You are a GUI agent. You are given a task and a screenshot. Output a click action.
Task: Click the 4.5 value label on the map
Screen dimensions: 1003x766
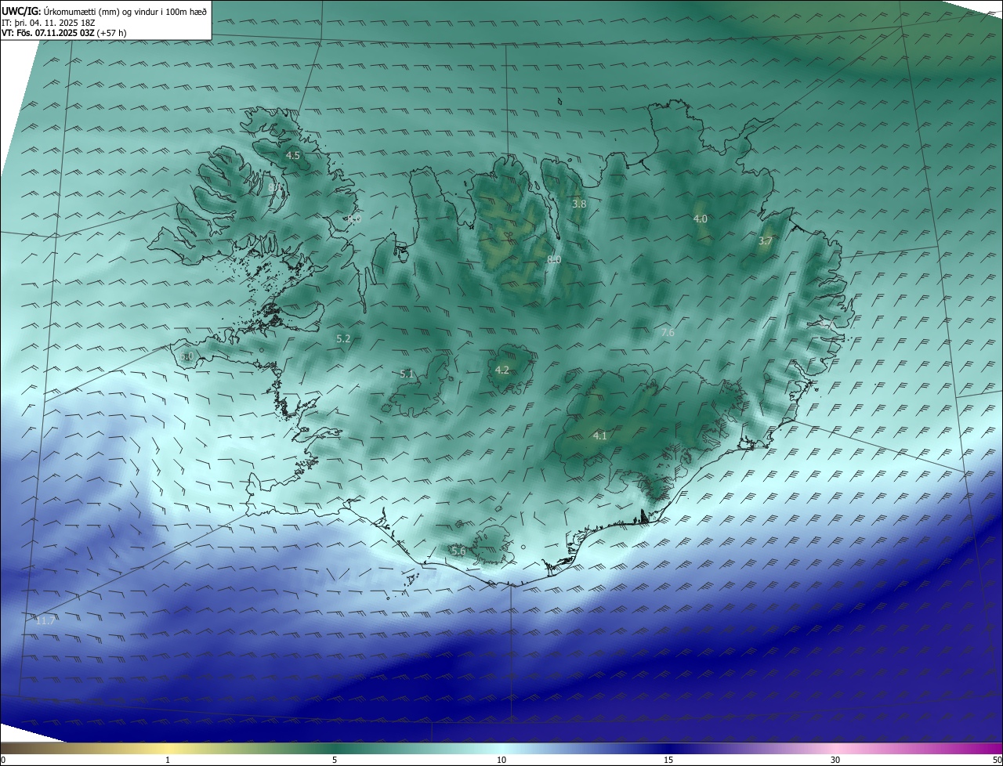292,156
